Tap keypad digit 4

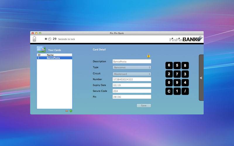(185, 83)
